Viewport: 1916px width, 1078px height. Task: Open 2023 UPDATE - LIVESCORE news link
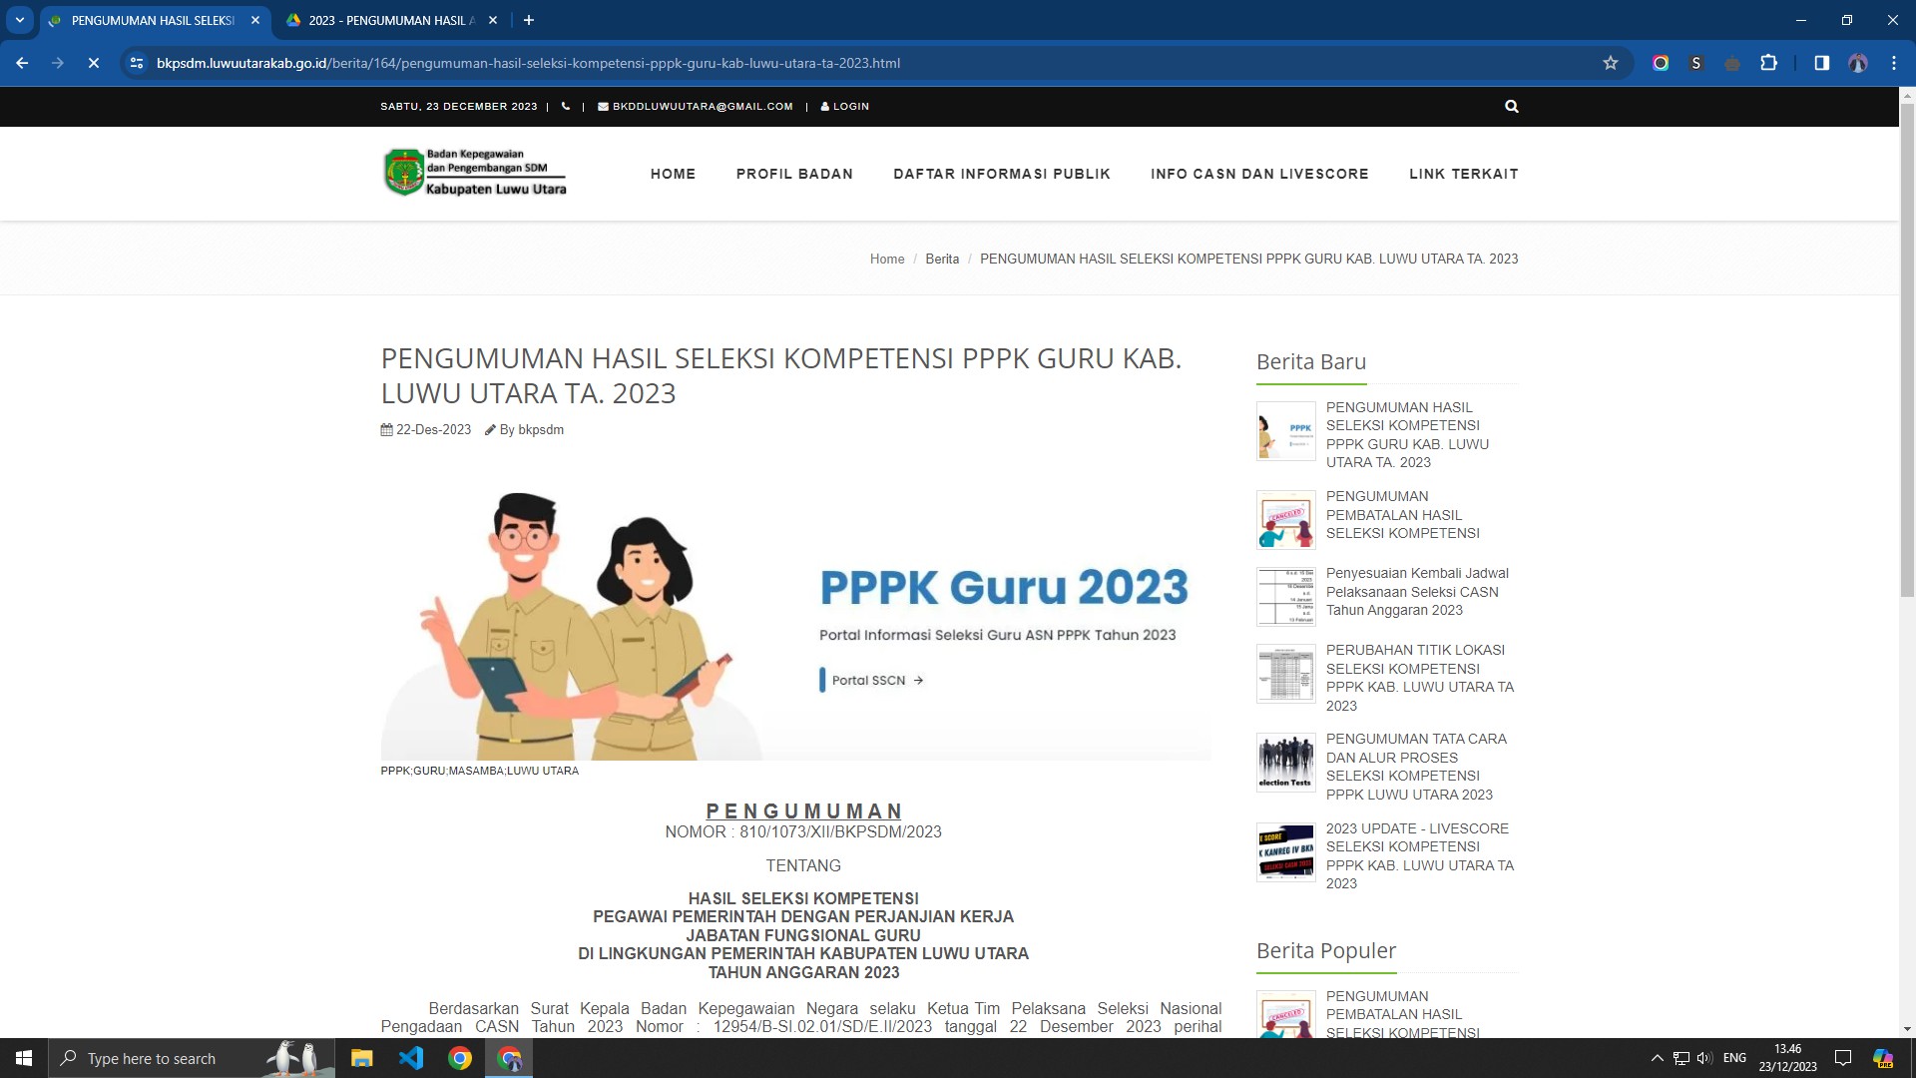(1420, 856)
